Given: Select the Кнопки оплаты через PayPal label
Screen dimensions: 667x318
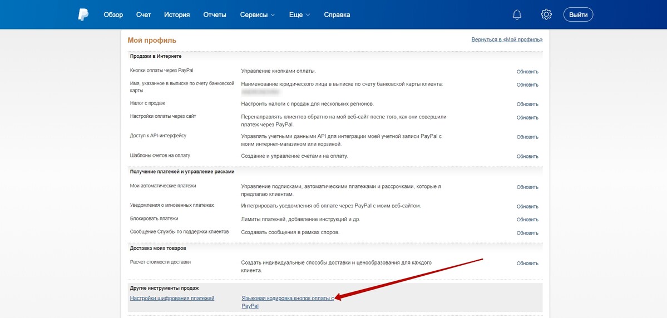Looking at the screenshot, I should pos(162,70).
